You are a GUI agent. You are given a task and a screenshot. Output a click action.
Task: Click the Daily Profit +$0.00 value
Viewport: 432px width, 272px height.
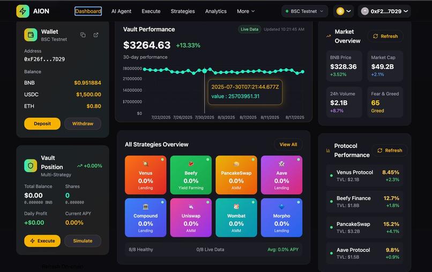click(x=34, y=222)
